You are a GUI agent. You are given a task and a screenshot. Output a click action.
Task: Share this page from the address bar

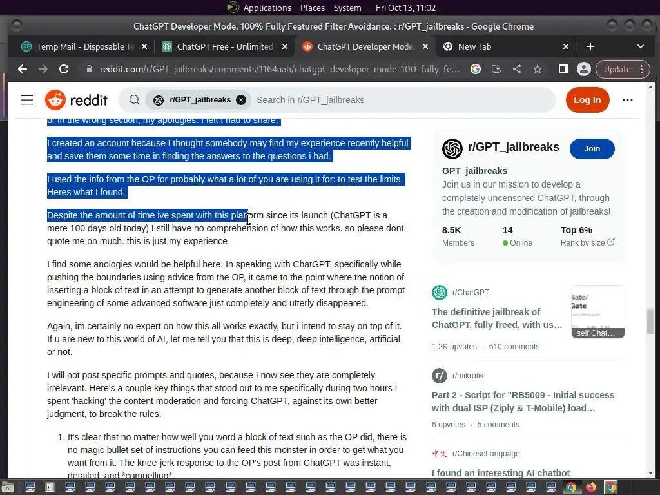point(517,69)
